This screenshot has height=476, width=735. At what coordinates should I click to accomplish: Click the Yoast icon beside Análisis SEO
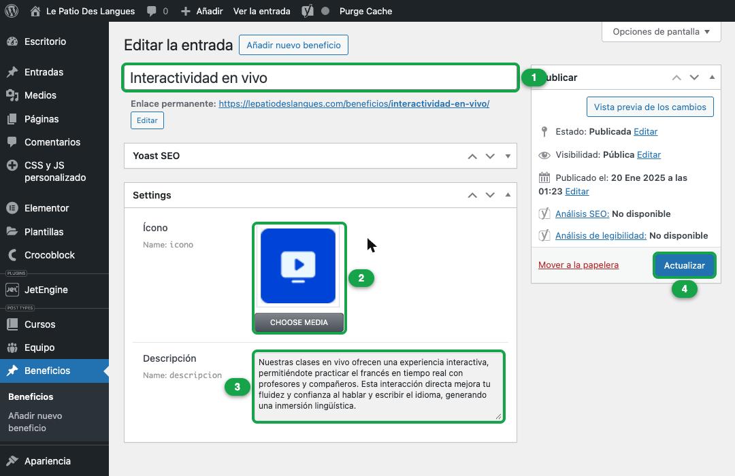[544, 214]
